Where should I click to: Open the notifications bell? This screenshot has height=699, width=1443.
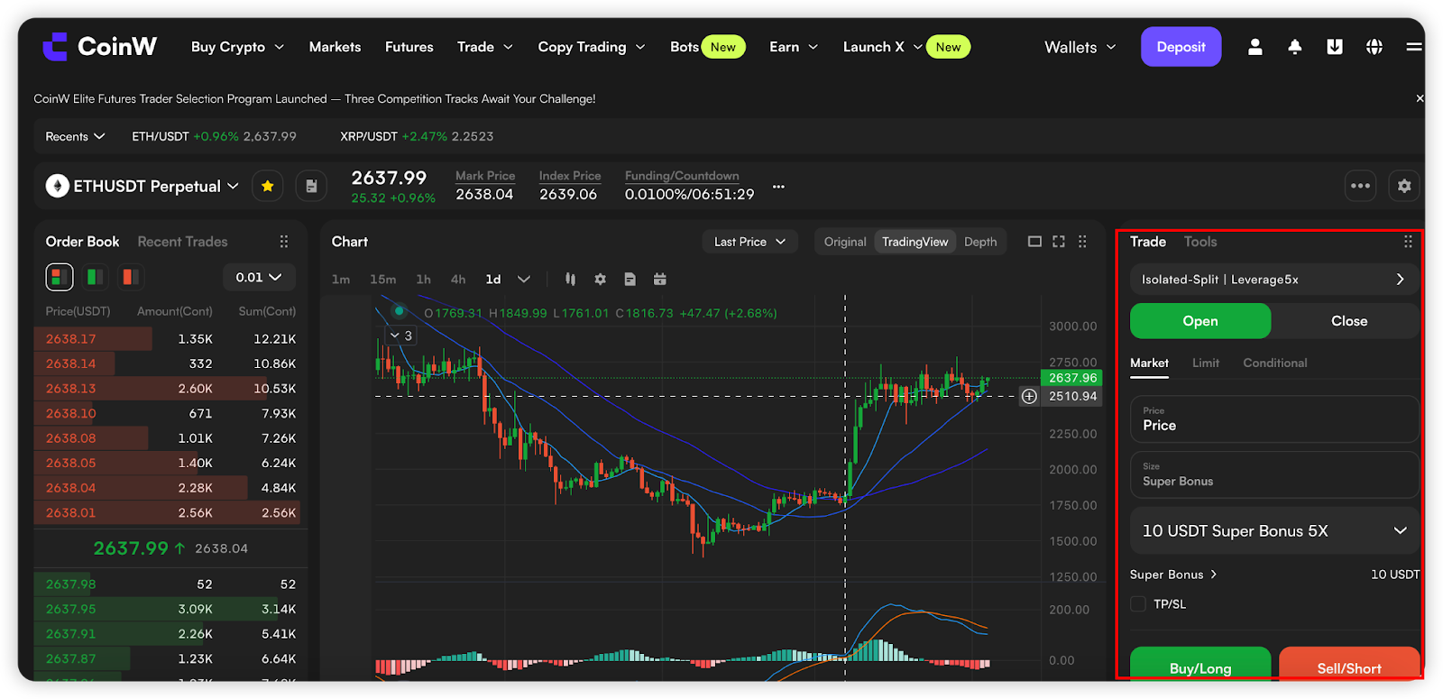point(1294,47)
